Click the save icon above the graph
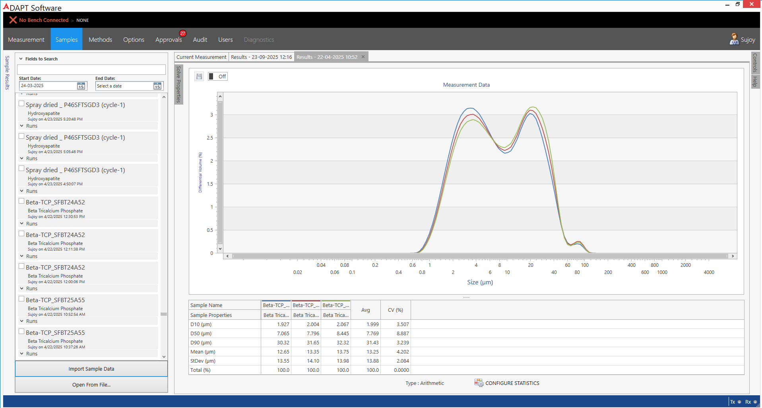Image resolution: width=762 pixels, height=408 pixels. [199, 76]
